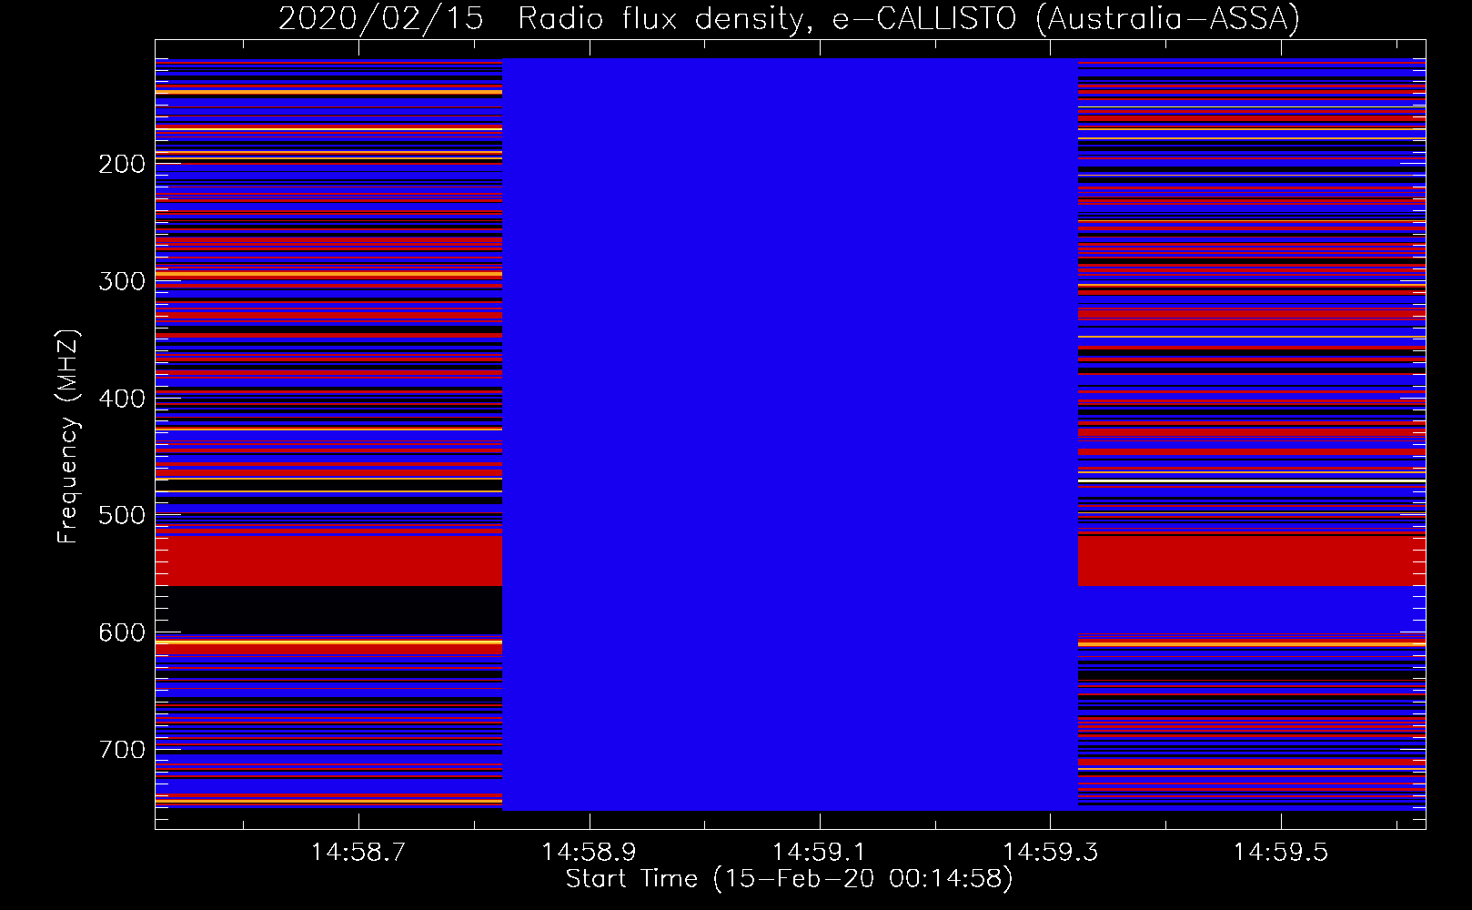The height and width of the screenshot is (910, 1472).
Task: Click the wide red band near 540 MHz on left
Action: (x=328, y=561)
